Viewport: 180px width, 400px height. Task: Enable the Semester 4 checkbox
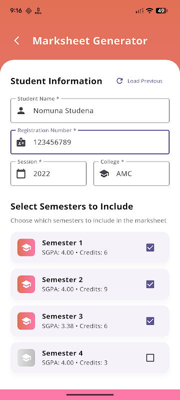(x=150, y=358)
